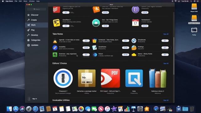Open PDF Expert thumbnail
Viewport: 201px width, 113px height.
(x=110, y=78)
